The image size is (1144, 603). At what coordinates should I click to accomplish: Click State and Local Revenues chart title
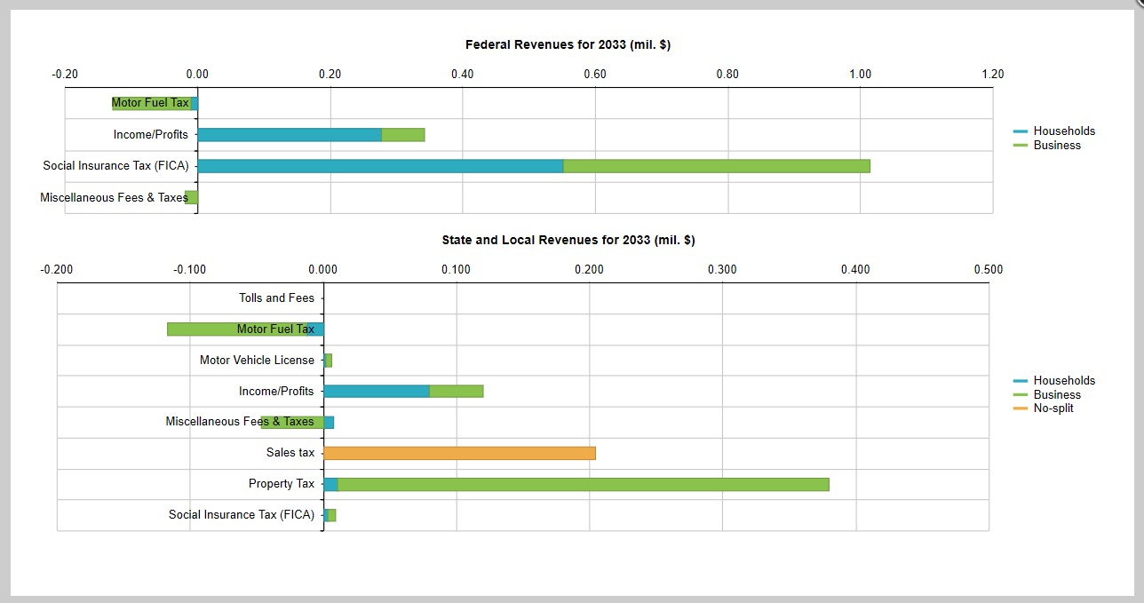coord(568,241)
